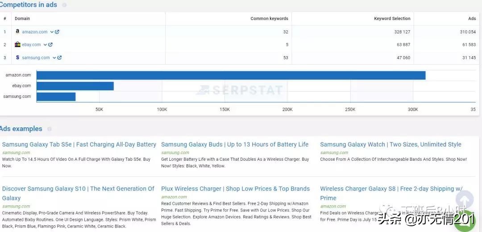Viewport: 482px width, 232px height.
Task: Expand the samsung.com dropdown chevron
Action: pos(54,58)
